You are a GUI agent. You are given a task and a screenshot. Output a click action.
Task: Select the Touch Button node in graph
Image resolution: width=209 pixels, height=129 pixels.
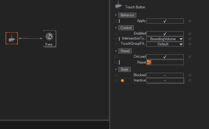point(12,38)
